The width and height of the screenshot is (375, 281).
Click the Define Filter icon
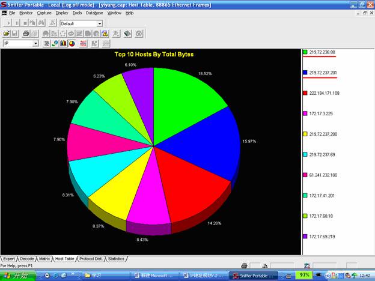tap(52, 23)
